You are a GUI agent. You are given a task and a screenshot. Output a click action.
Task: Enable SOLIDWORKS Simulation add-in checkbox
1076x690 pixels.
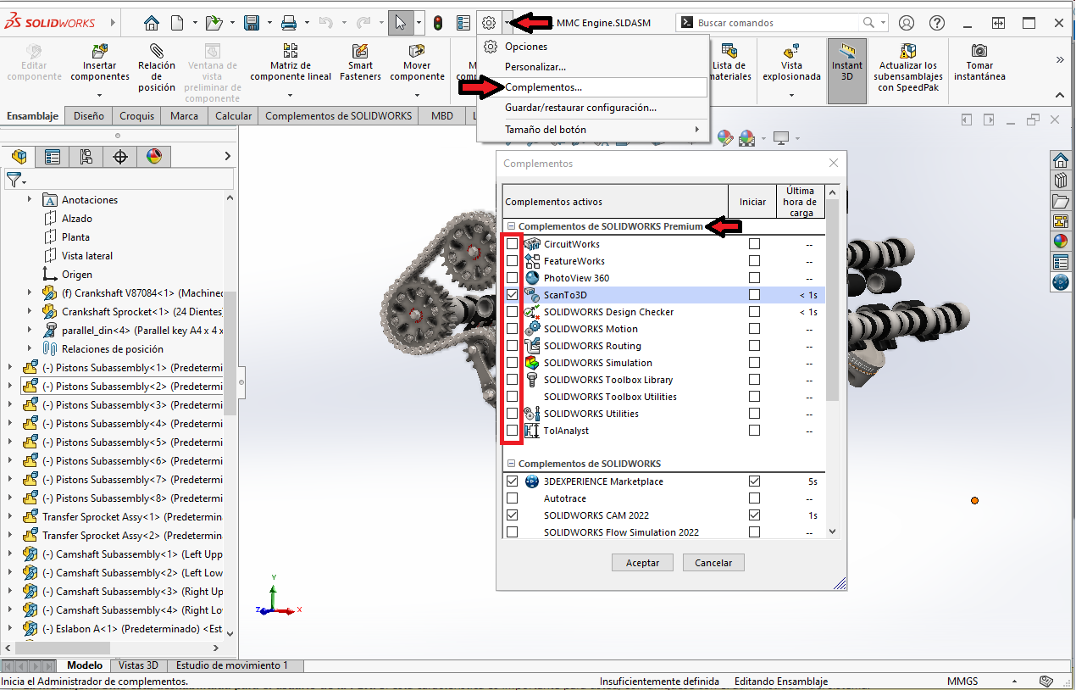coord(512,363)
